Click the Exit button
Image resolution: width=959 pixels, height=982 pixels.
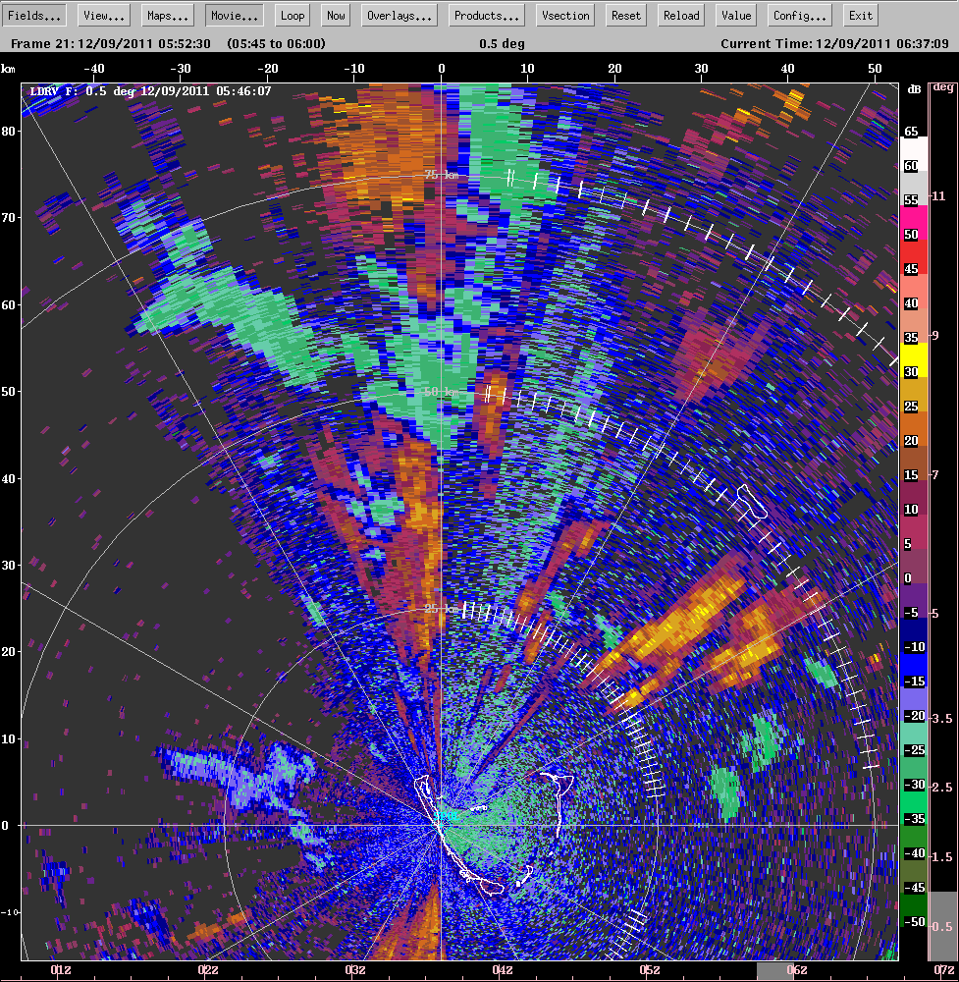tap(860, 16)
